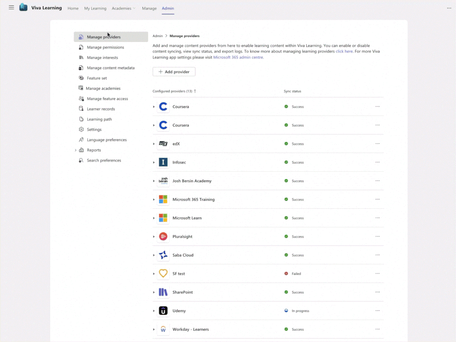Expand the edX provider row

click(x=154, y=144)
